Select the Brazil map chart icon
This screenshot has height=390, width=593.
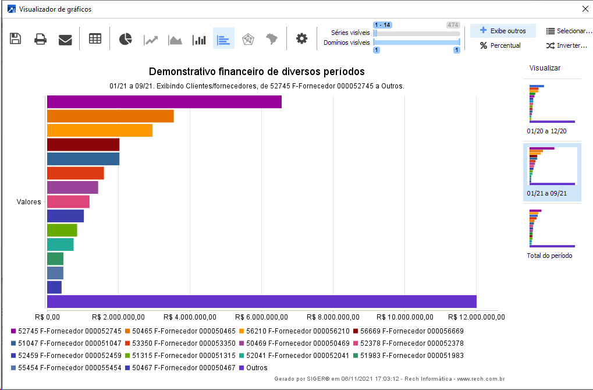click(272, 39)
